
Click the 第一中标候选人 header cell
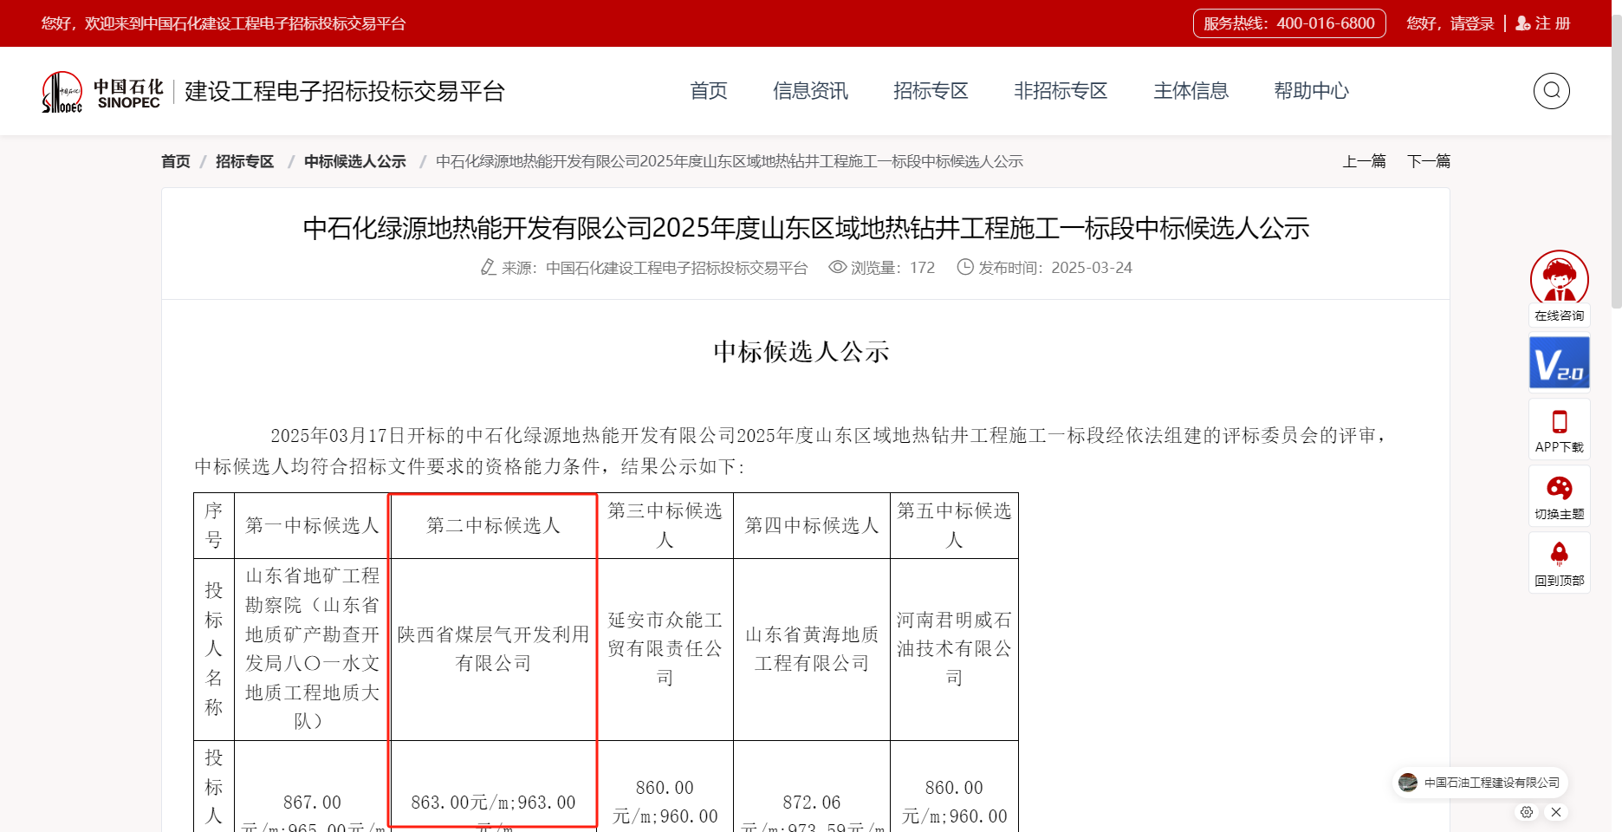click(x=312, y=525)
